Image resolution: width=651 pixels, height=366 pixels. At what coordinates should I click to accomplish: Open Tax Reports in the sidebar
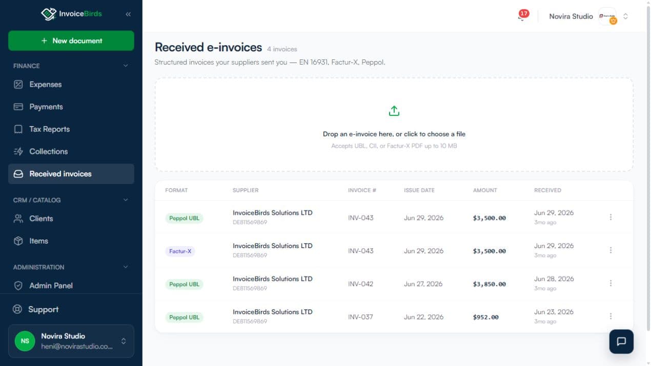click(x=71, y=129)
